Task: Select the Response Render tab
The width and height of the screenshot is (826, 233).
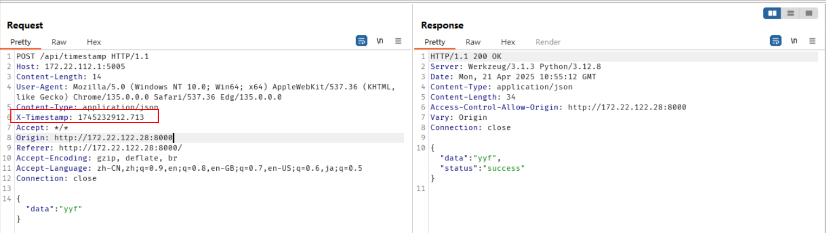Action: [x=548, y=42]
